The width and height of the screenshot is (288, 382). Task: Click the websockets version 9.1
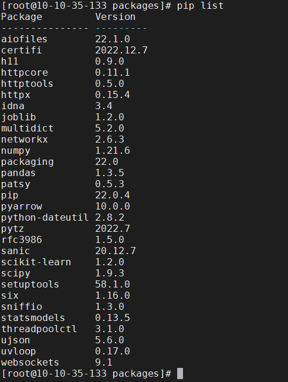click(104, 362)
